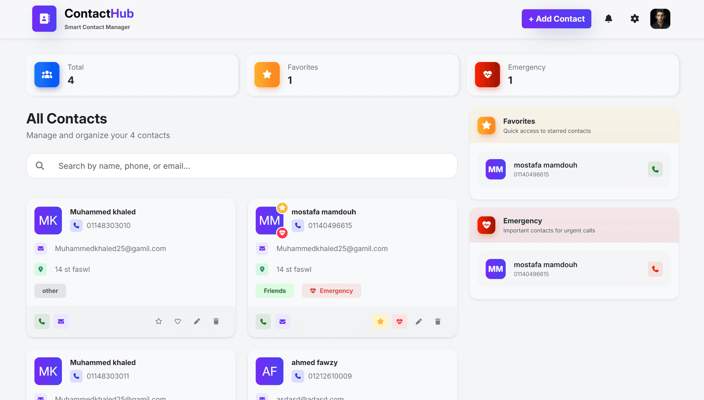704x400 pixels.
Task: Edit mostafa mamdouh contact
Action: [x=419, y=321]
